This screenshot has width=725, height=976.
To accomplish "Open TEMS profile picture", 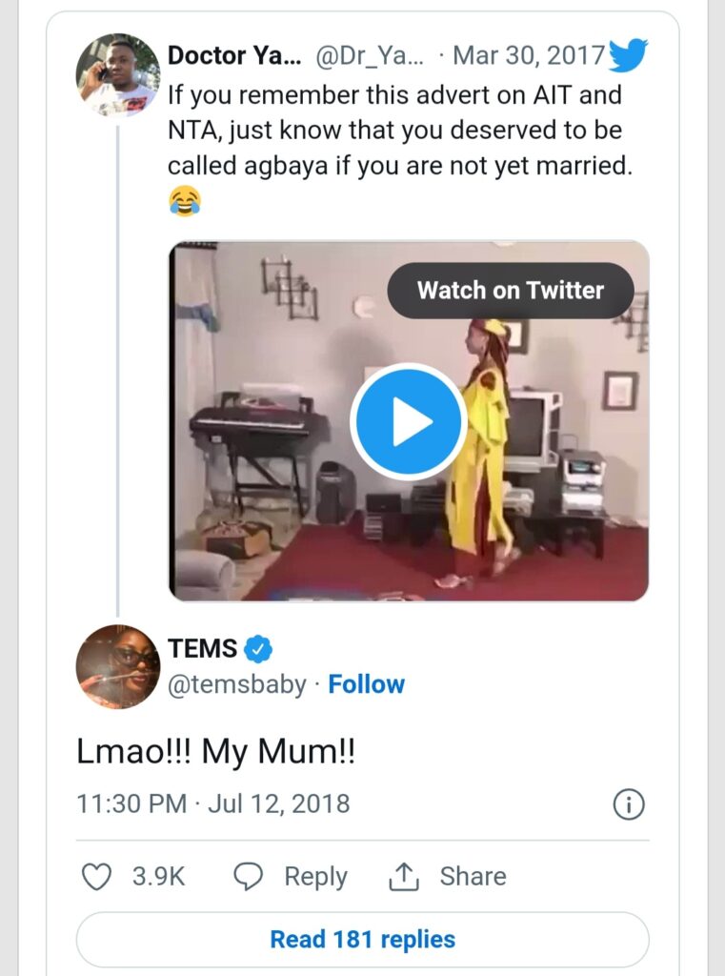I will click(117, 667).
